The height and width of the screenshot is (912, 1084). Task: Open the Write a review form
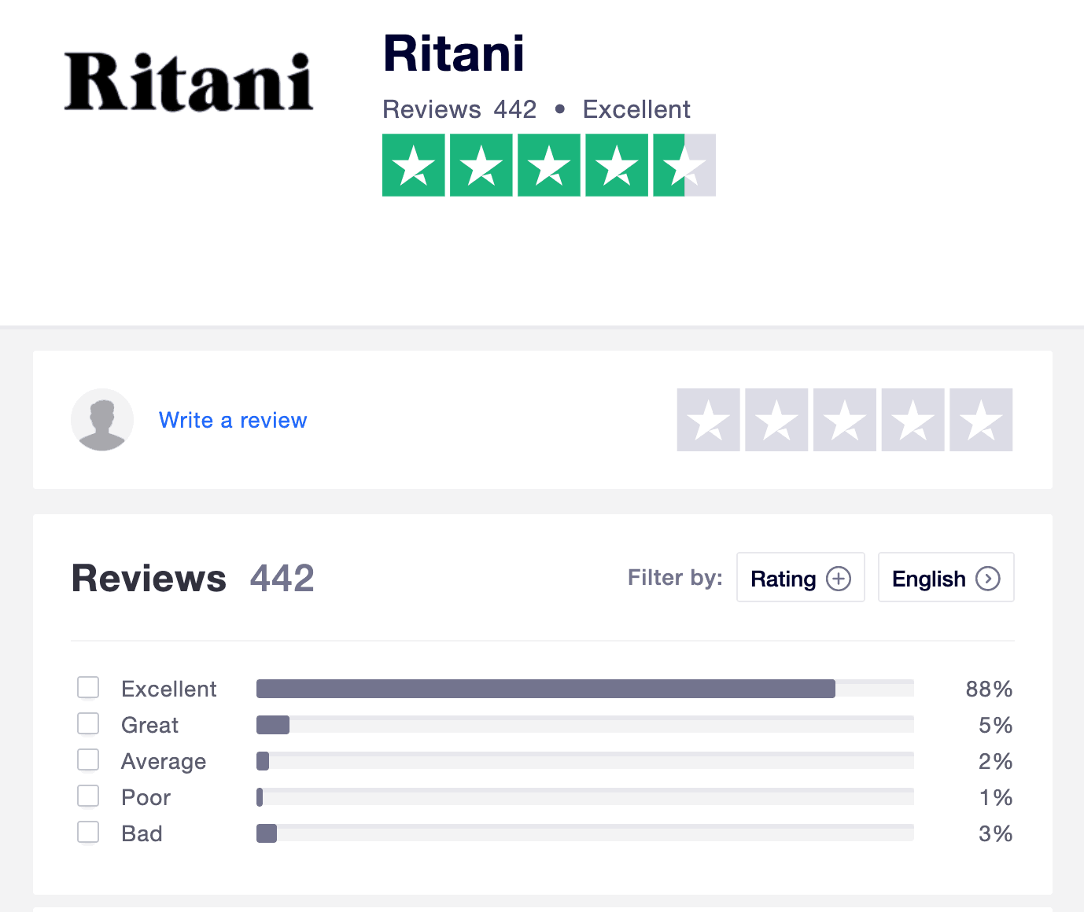(233, 420)
